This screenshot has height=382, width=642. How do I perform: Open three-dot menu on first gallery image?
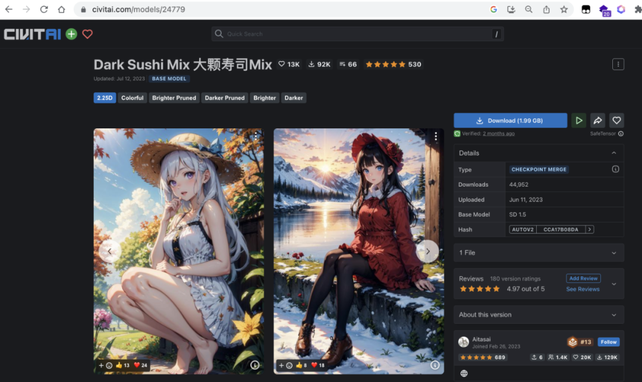pyautogui.click(x=255, y=135)
